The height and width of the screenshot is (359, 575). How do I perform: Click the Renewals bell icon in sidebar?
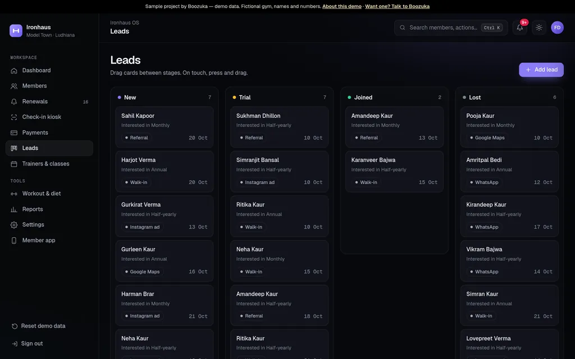(x=14, y=102)
